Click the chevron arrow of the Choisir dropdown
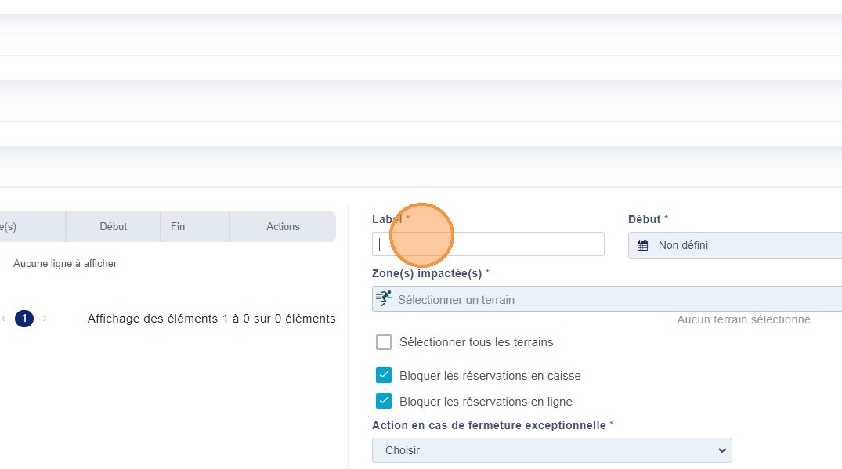The image size is (842, 469). click(721, 450)
